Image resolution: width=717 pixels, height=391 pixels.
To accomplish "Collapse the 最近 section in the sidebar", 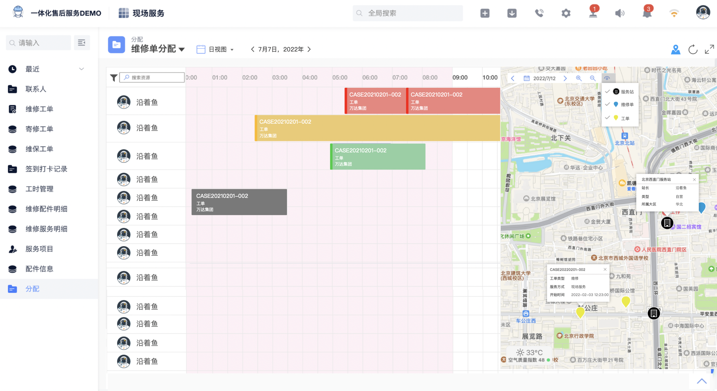I will point(82,69).
